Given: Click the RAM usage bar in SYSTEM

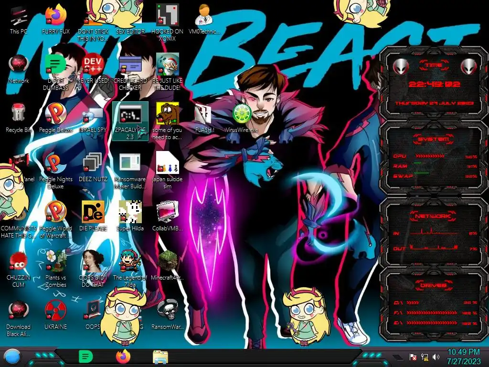Looking at the screenshot, I should point(418,163).
